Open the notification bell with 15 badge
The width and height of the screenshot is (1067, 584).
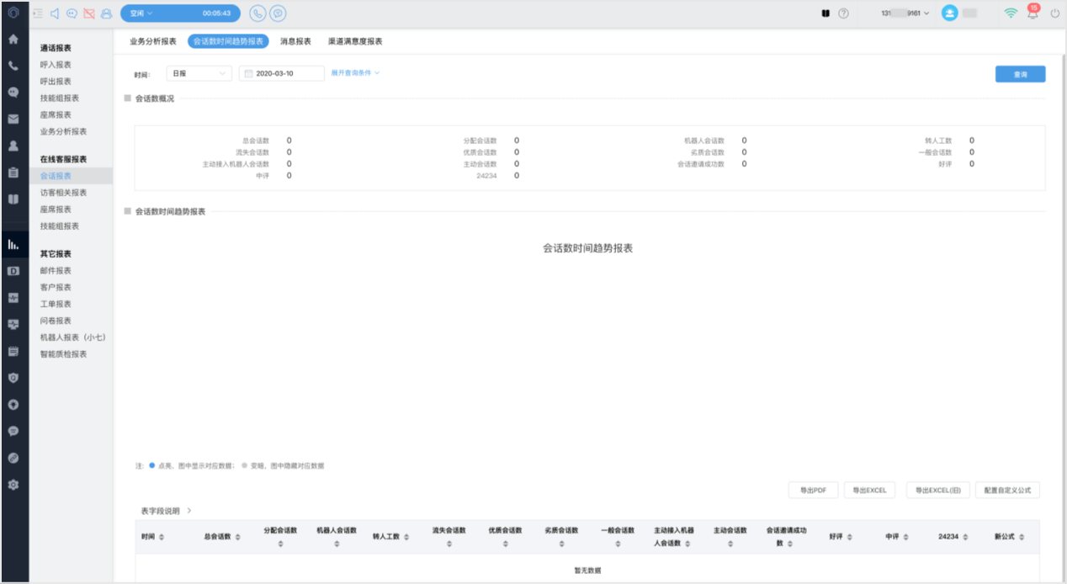[1032, 13]
